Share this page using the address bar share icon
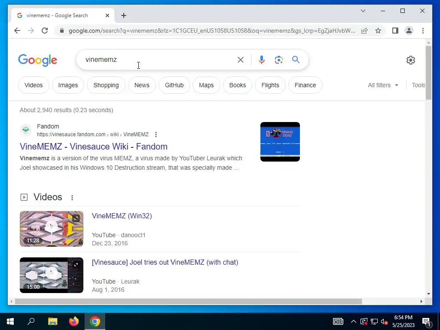This screenshot has height=330, width=440. 364,31
